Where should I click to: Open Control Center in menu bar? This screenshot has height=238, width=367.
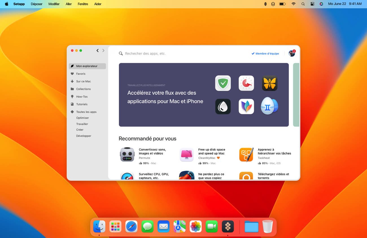[312, 4]
